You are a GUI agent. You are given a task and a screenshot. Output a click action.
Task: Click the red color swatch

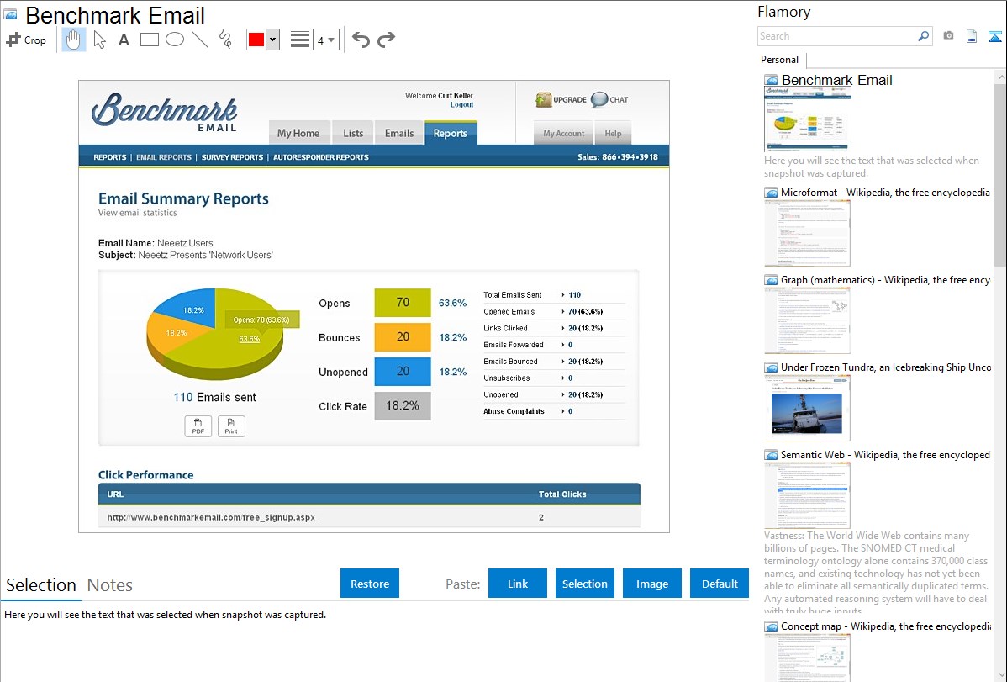click(x=256, y=40)
